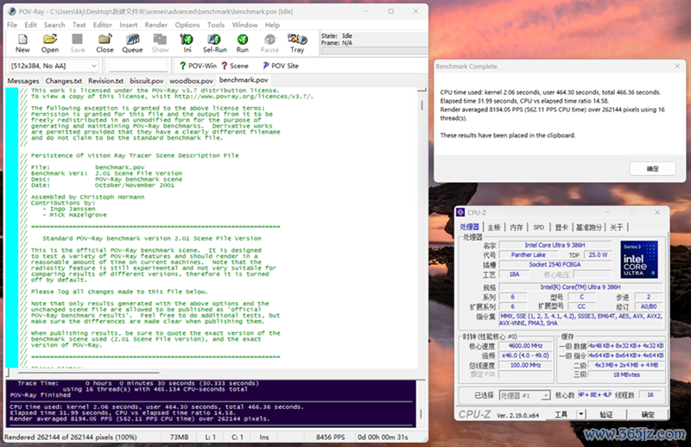
Task: Open a file with the Open toolbar icon
Action: tap(50, 43)
